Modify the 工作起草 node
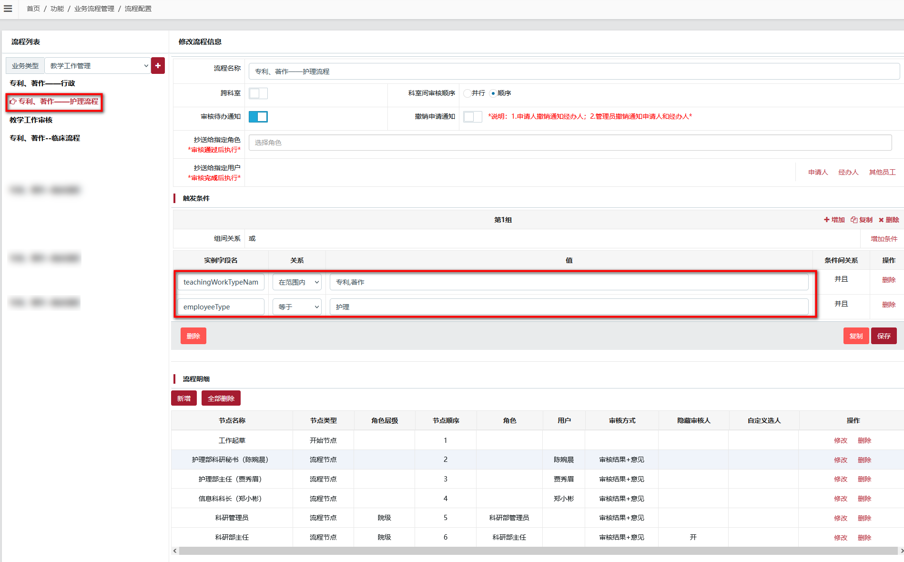Viewport: 904px width, 562px height. [841, 440]
